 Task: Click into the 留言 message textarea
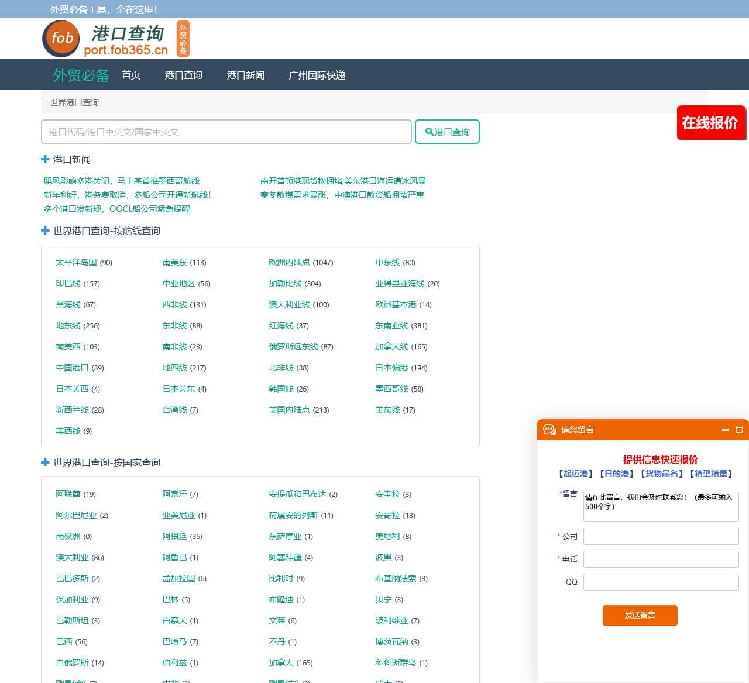click(x=661, y=506)
